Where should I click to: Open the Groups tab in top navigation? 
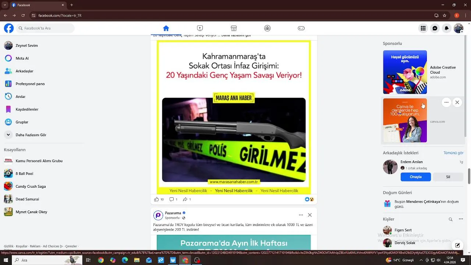click(268, 28)
